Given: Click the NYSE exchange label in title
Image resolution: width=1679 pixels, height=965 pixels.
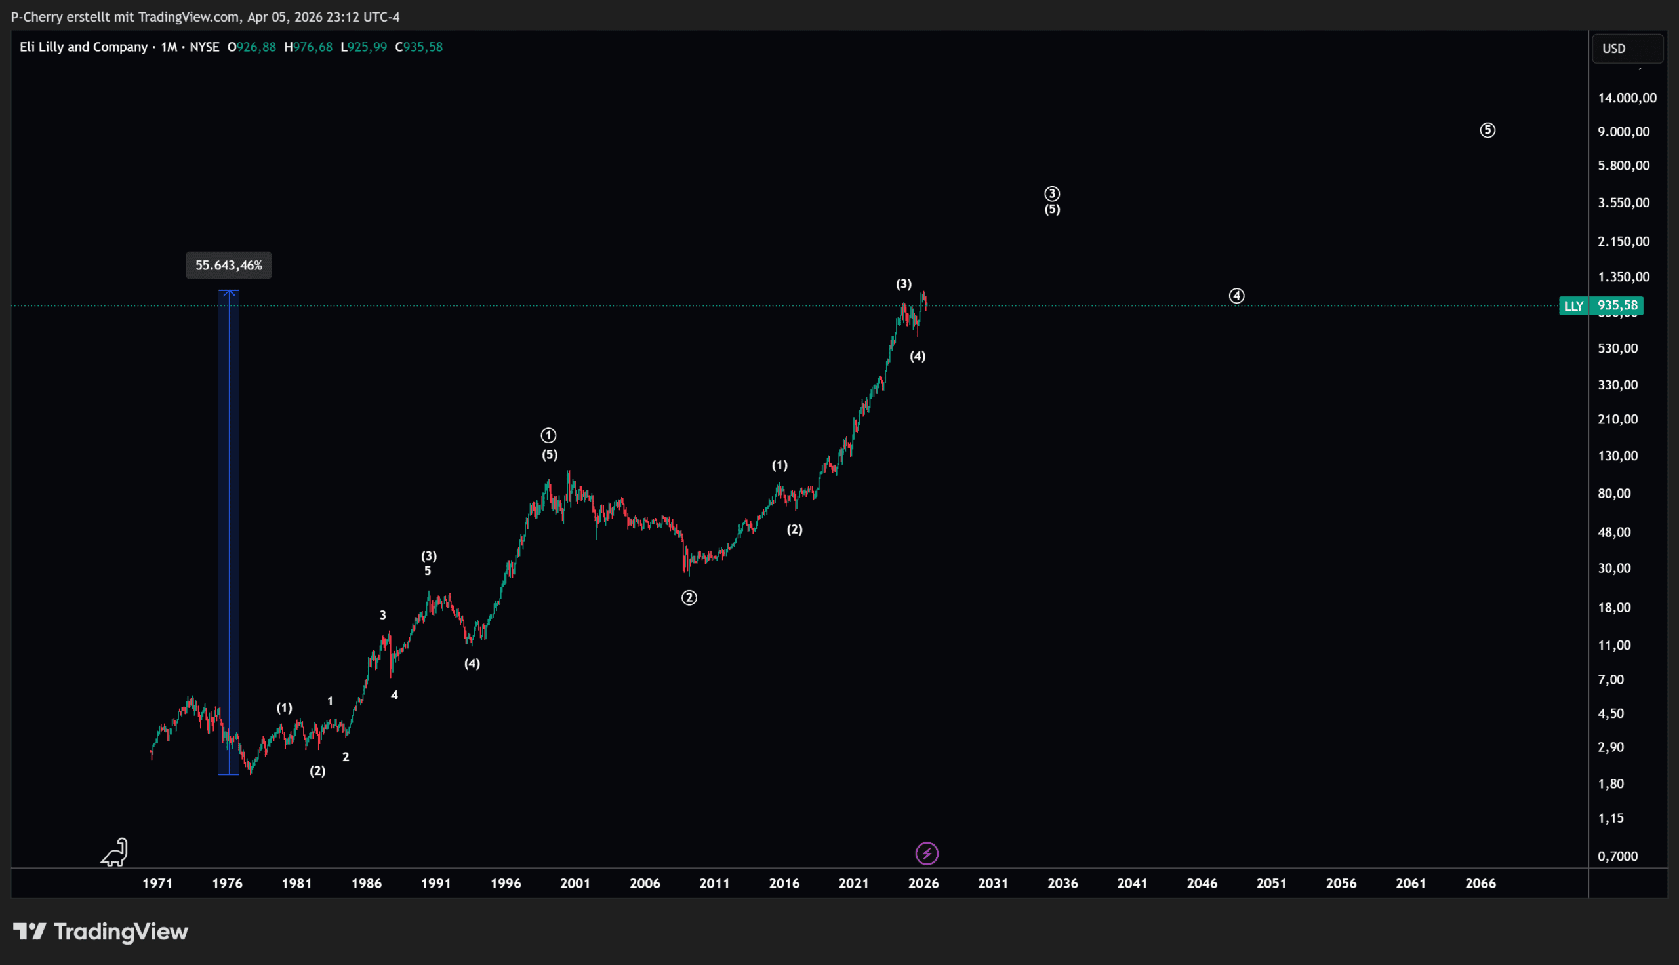Looking at the screenshot, I should pos(204,47).
